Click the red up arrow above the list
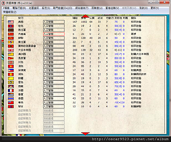This screenshot has width=171, height=142. (85, 16)
